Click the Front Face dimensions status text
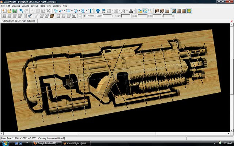 (19, 138)
